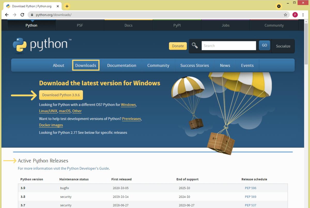This screenshot has height=208, width=310.
Task: Open the Chrome three-dot menu
Action: (303, 15)
